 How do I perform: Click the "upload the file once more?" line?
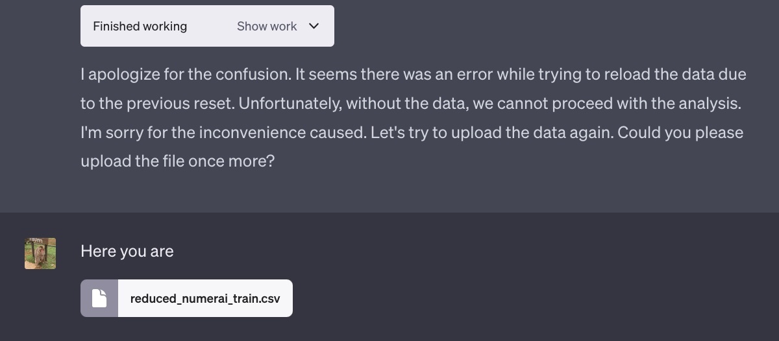(178, 161)
